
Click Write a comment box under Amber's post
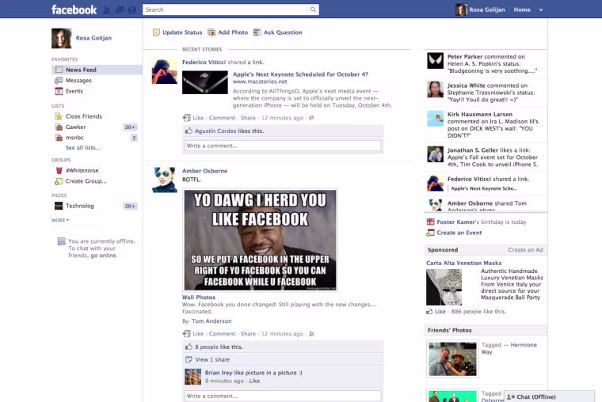click(x=283, y=396)
